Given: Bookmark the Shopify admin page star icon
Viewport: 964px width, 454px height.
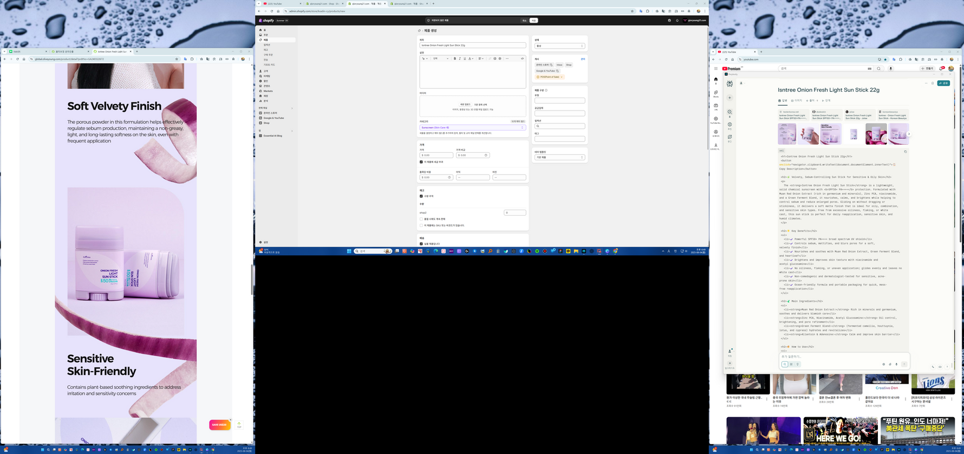Looking at the screenshot, I should click(x=632, y=11).
